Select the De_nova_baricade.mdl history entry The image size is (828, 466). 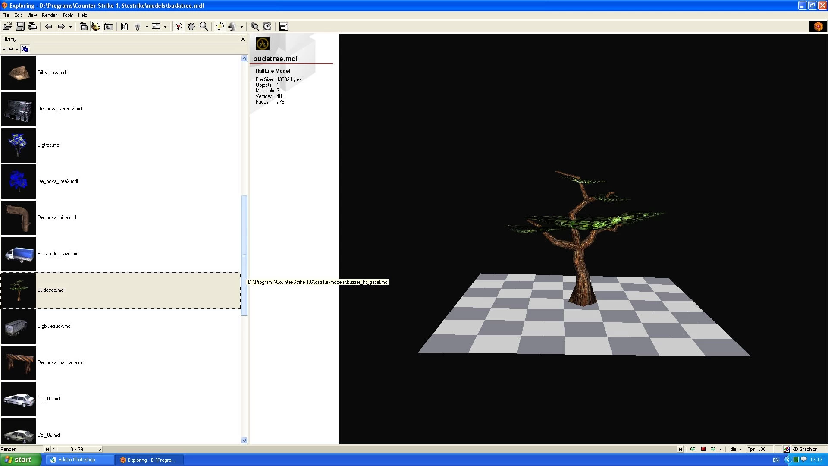pyautogui.click(x=120, y=362)
